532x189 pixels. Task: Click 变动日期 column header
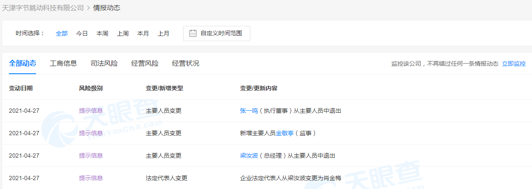pyautogui.click(x=21, y=88)
